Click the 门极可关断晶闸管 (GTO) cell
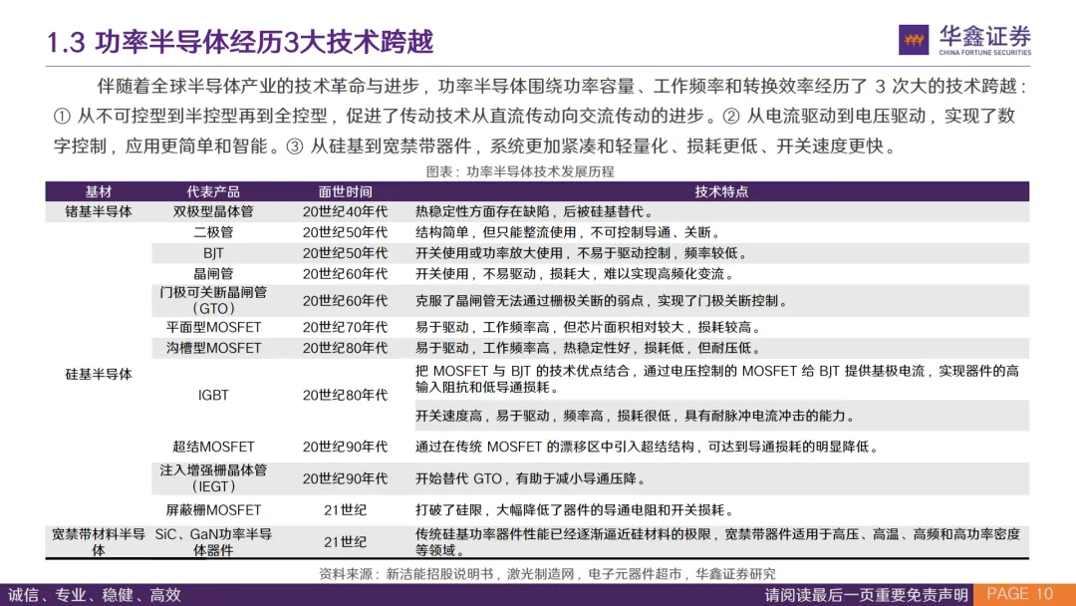 point(213,300)
